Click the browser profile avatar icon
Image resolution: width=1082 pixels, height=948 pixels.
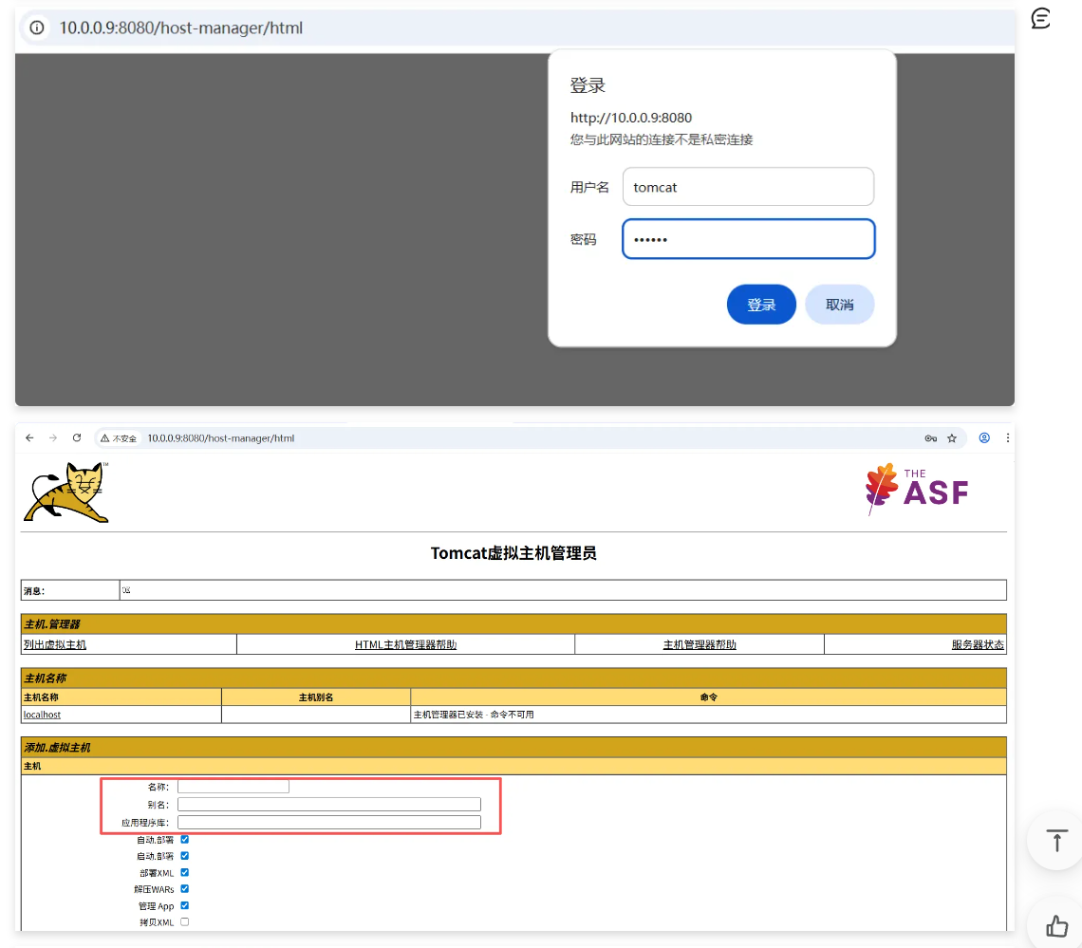click(984, 437)
